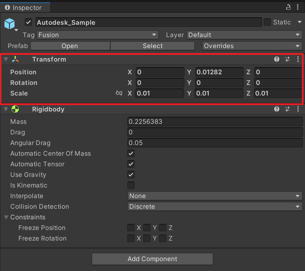Click the Transform component title
The width and height of the screenshot is (305, 271).
[49, 59]
